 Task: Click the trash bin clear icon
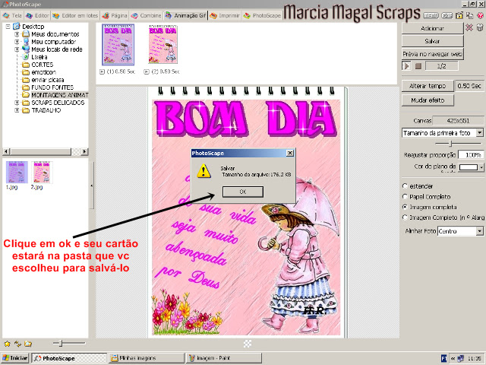click(x=480, y=28)
